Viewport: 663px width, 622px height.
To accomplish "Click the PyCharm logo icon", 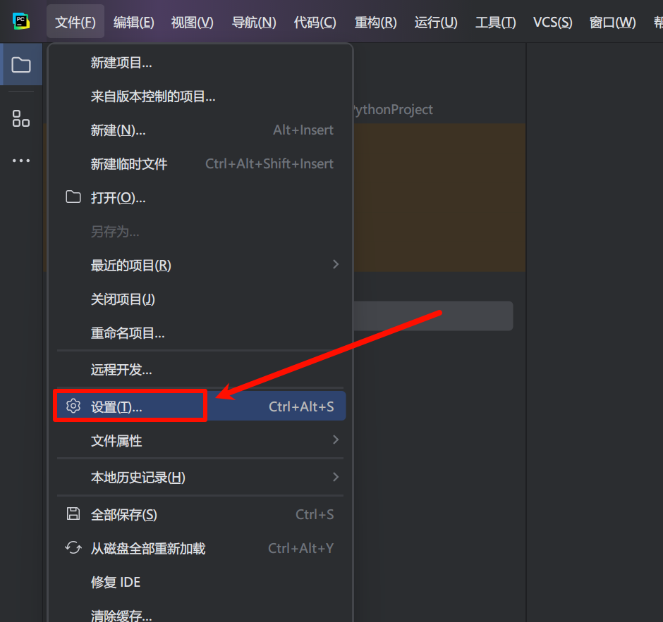I will (21, 21).
